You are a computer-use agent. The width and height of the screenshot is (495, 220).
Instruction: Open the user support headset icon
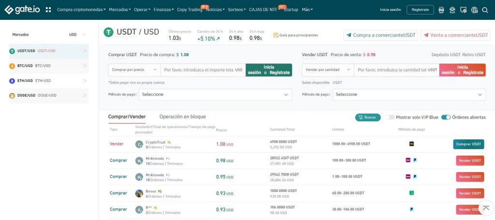click(452, 10)
